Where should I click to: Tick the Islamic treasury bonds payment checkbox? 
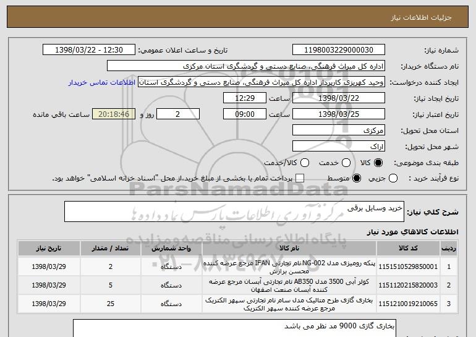tap(300, 179)
